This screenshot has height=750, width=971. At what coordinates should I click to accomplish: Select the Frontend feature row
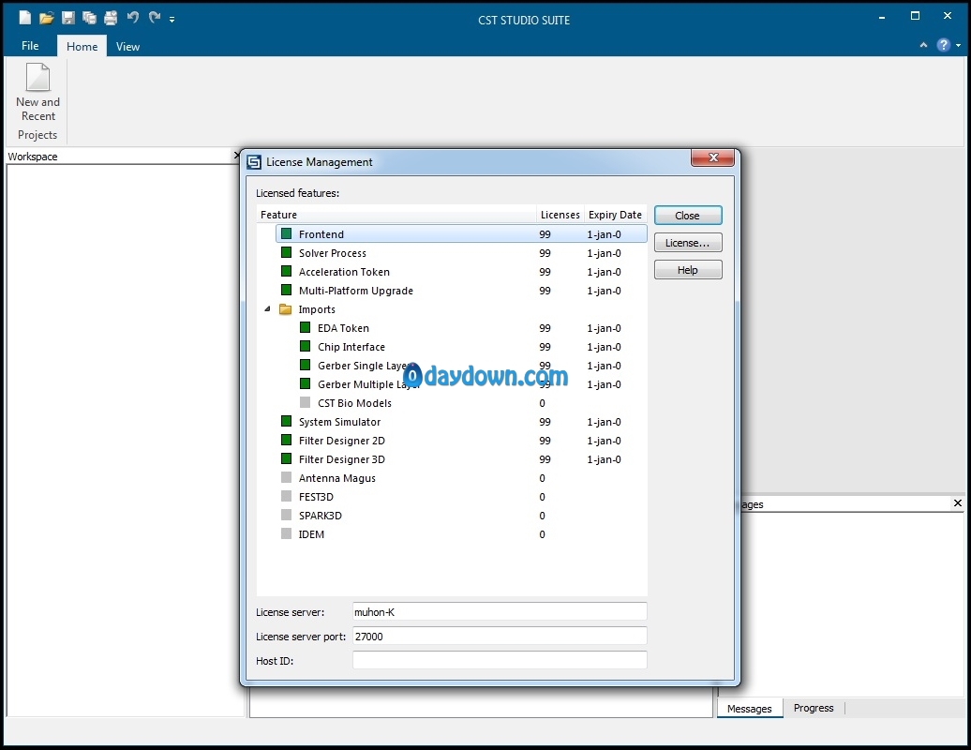(x=461, y=234)
